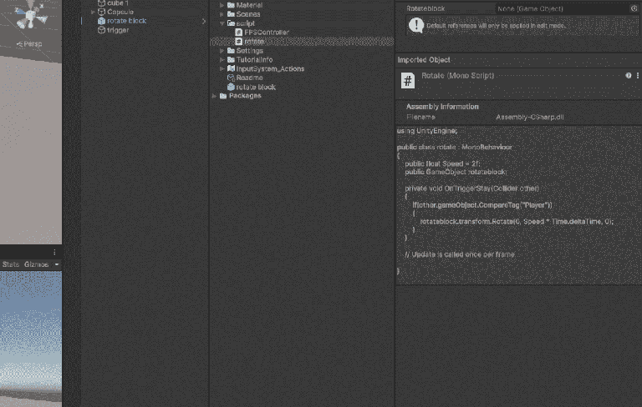Click rotate block prefab asset icon
642x407 pixels.
(231, 87)
